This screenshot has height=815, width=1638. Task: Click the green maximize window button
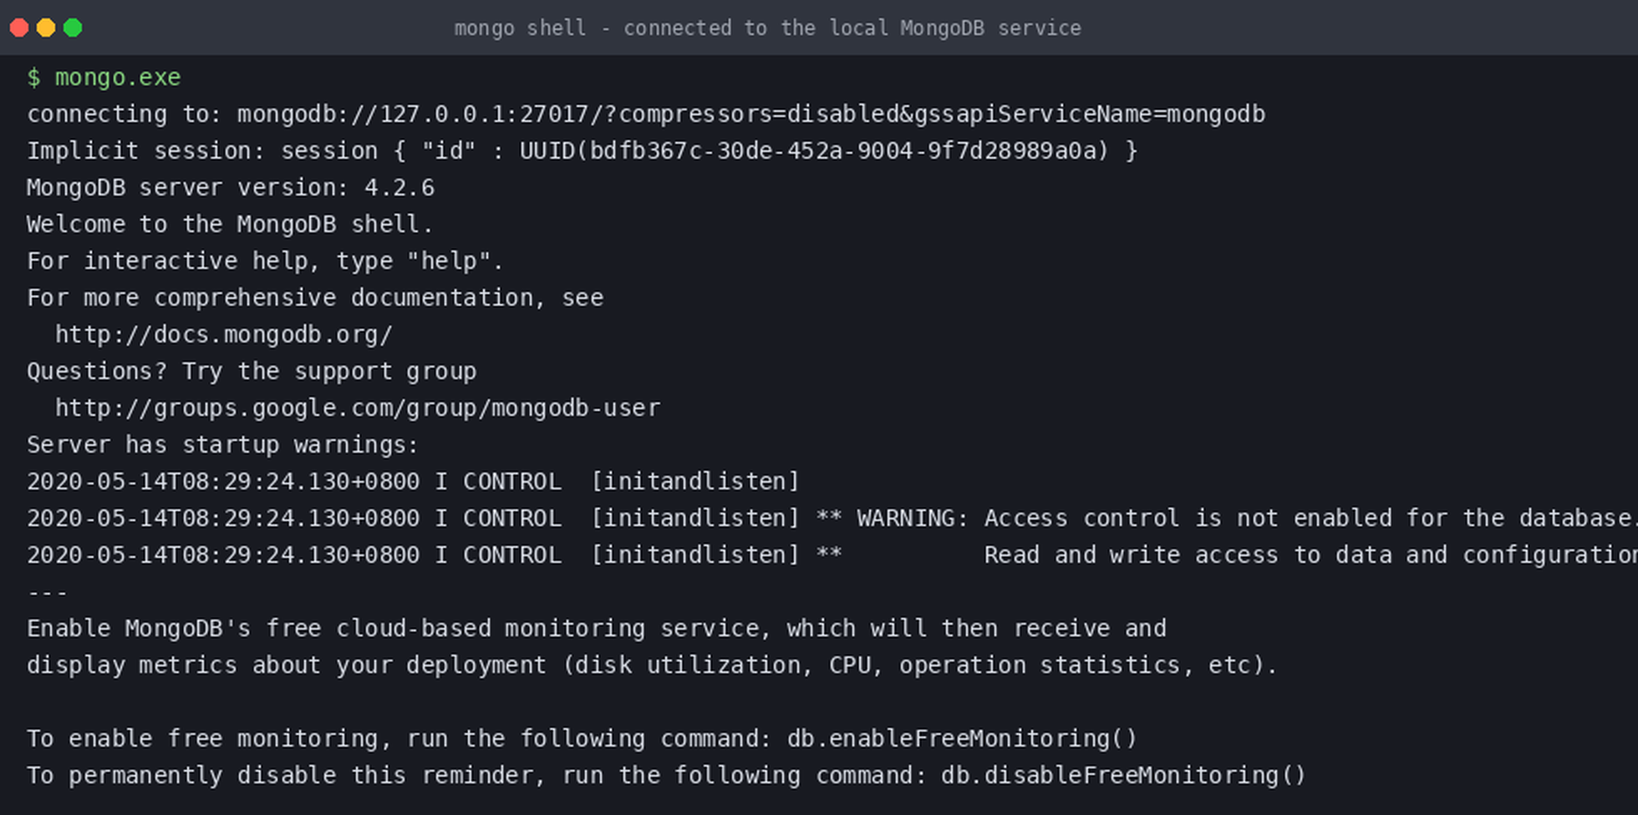pyautogui.click(x=73, y=28)
